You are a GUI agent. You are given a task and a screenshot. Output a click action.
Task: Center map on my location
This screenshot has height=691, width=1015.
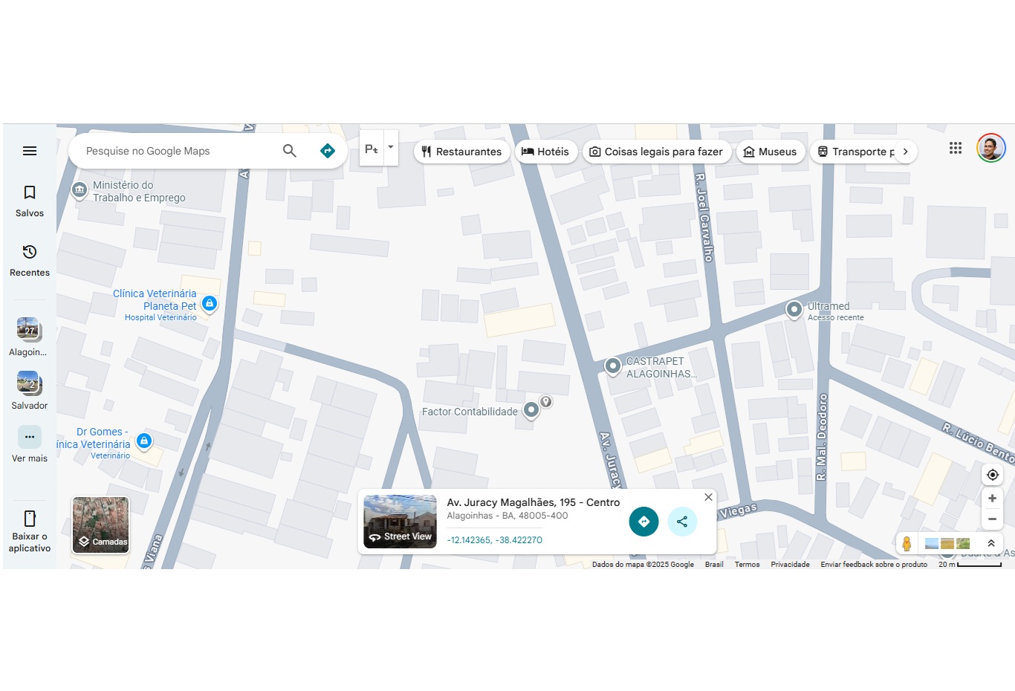992,475
